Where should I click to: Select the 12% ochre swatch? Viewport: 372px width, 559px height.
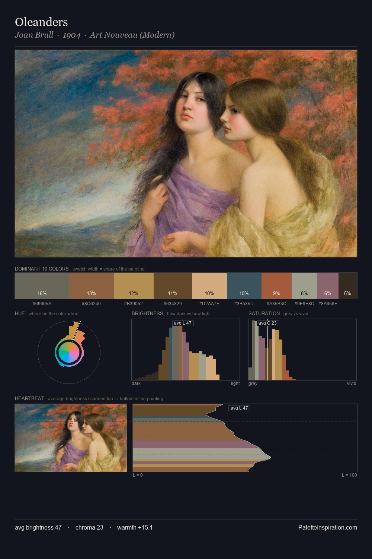point(134,286)
